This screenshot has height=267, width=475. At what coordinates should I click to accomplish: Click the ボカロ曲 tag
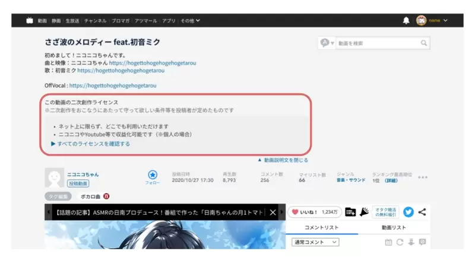[90, 196]
